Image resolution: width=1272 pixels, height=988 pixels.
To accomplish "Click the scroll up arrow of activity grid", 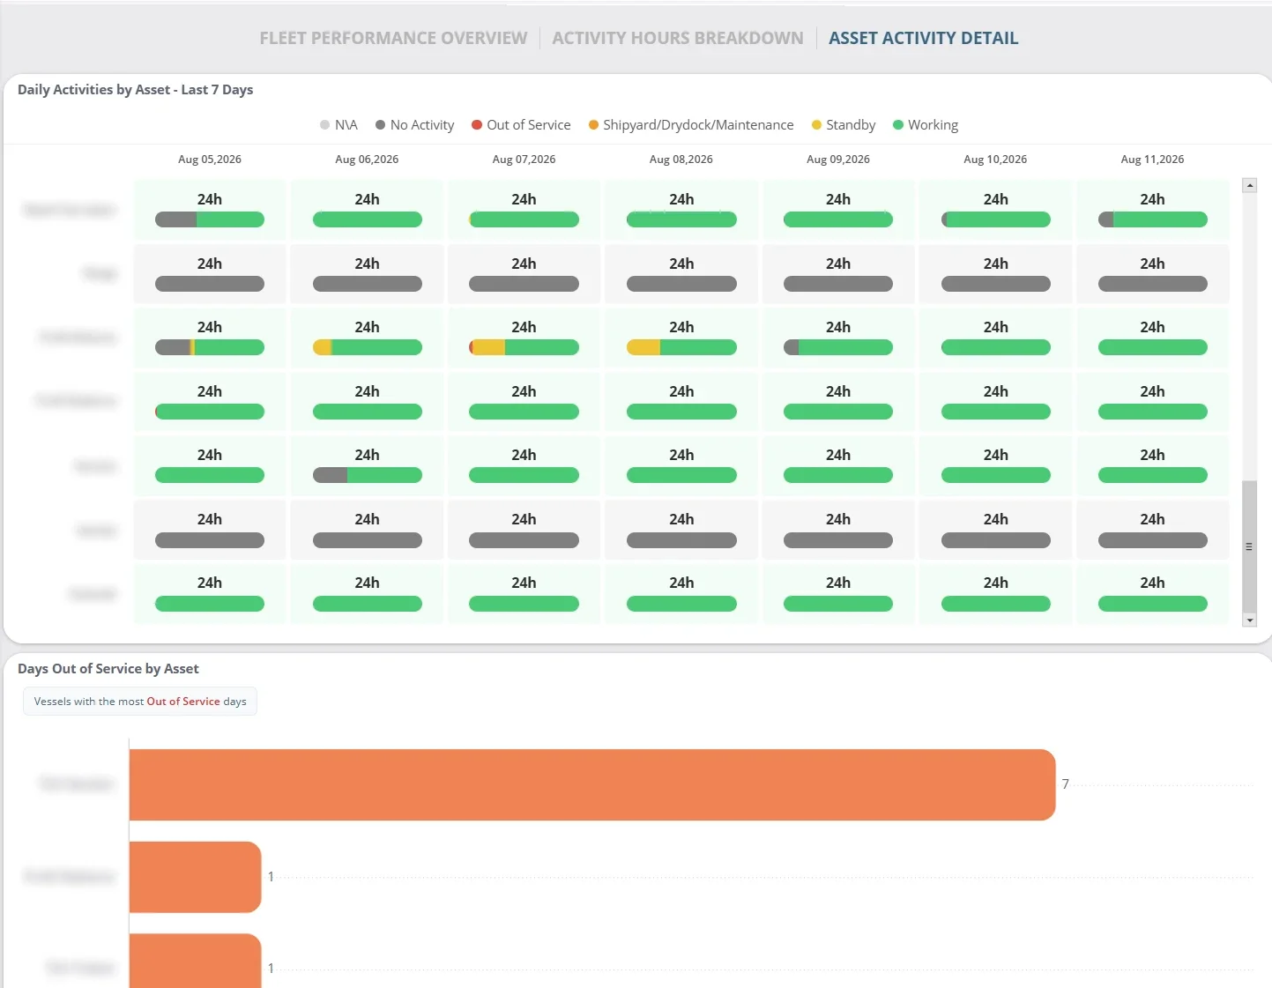I will (x=1249, y=185).
